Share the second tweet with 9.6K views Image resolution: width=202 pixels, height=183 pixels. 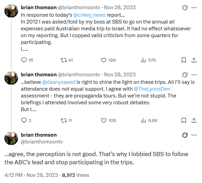[194, 120]
